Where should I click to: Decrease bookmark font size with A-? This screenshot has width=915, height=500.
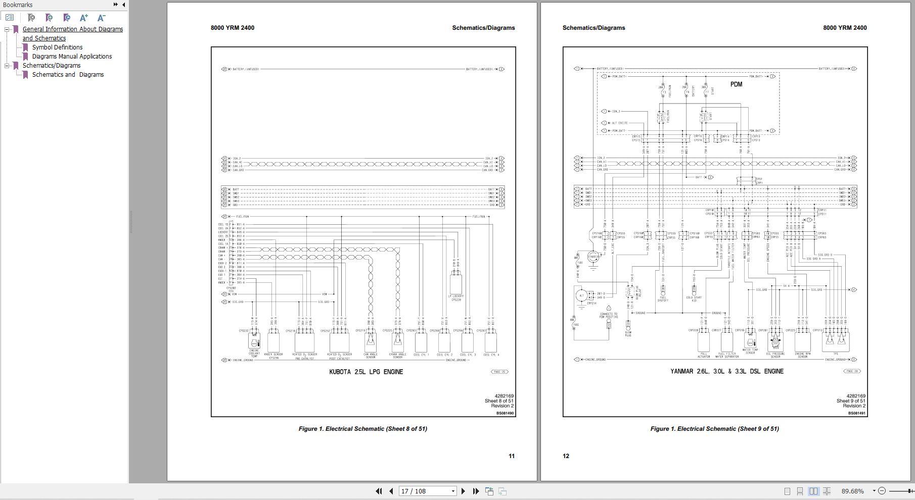[x=101, y=18]
